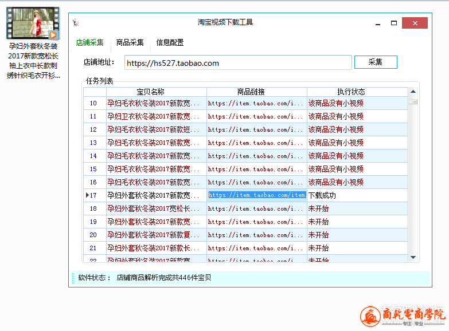Click the 商品链接 column header

coord(257,92)
